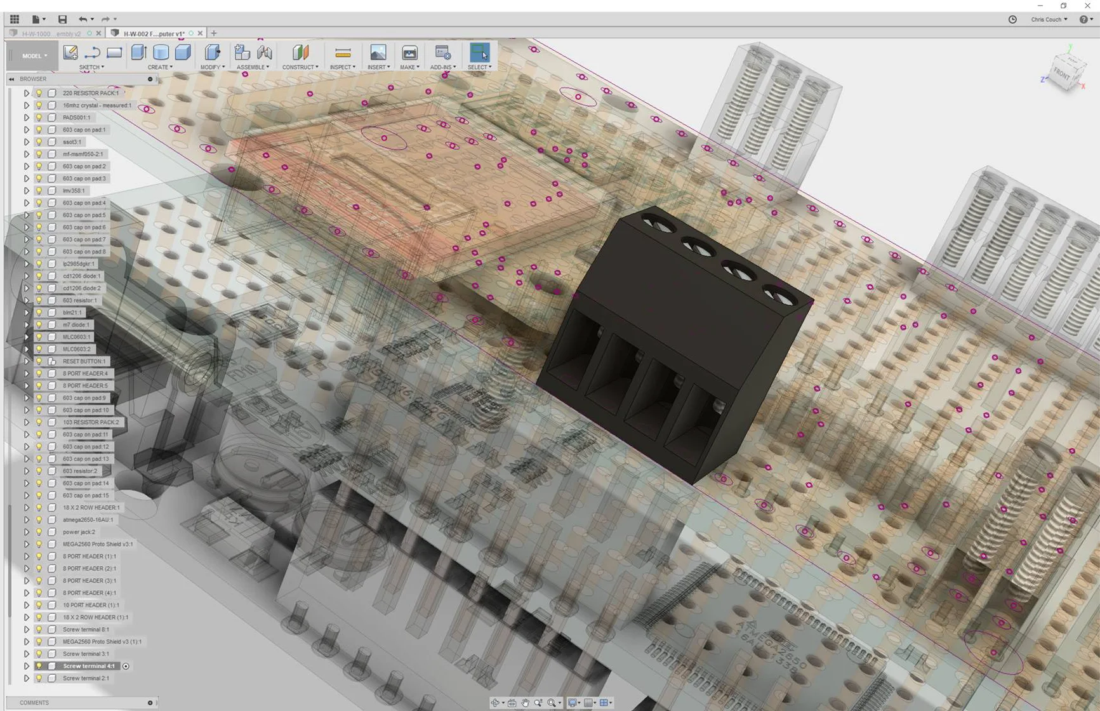
Task: Activate the Select tool icon
Action: pos(479,52)
